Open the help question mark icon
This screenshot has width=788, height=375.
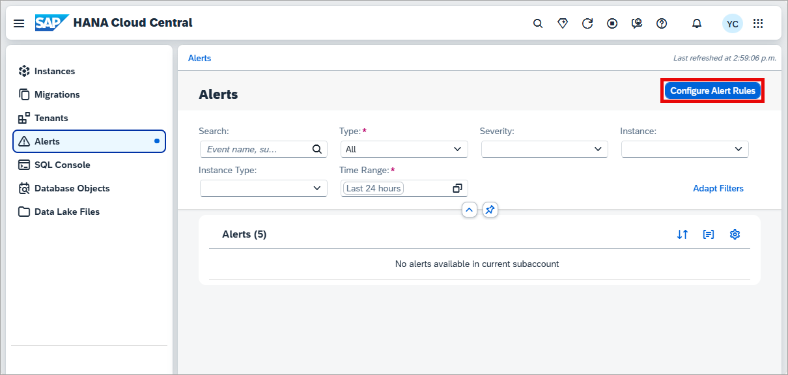662,23
